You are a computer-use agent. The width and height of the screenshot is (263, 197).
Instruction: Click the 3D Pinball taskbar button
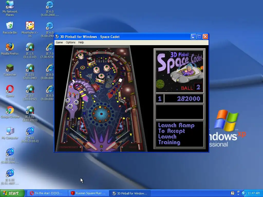pyautogui.click(x=130, y=193)
